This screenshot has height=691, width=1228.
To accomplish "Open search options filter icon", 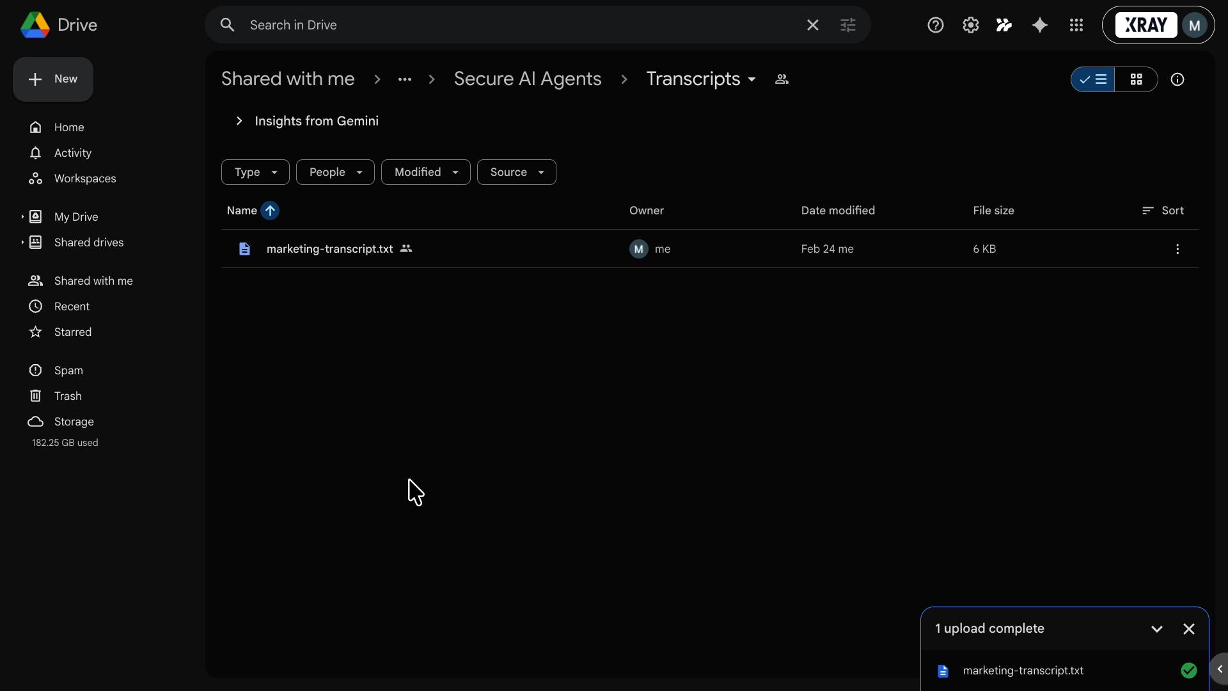I will tap(848, 25).
